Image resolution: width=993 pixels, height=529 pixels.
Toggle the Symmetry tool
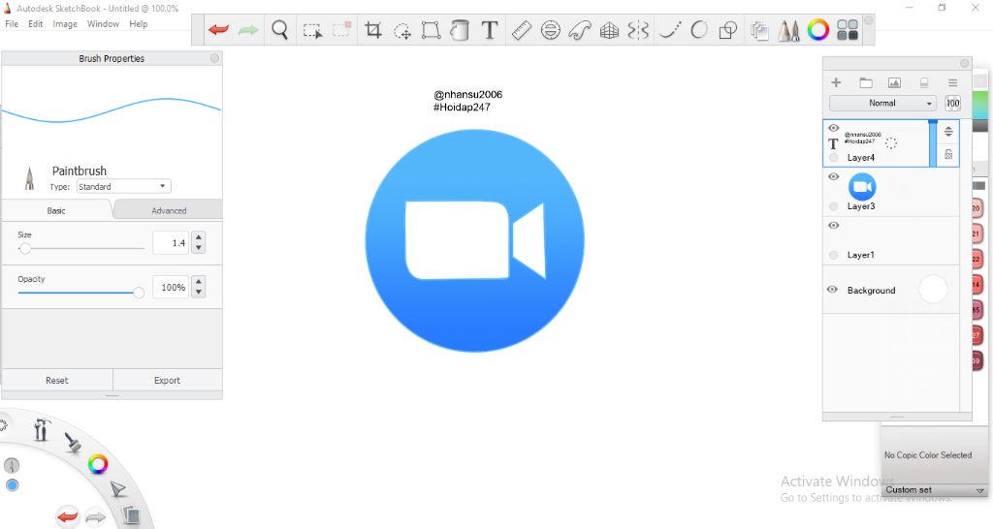638,30
